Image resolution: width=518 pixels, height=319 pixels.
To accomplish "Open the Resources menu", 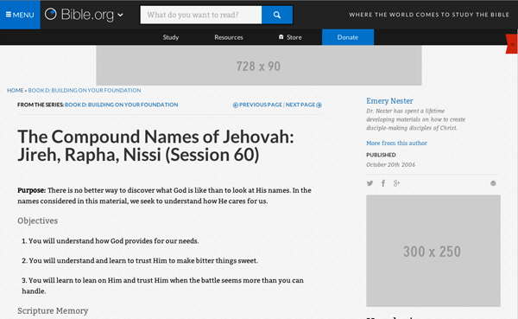I will point(229,37).
